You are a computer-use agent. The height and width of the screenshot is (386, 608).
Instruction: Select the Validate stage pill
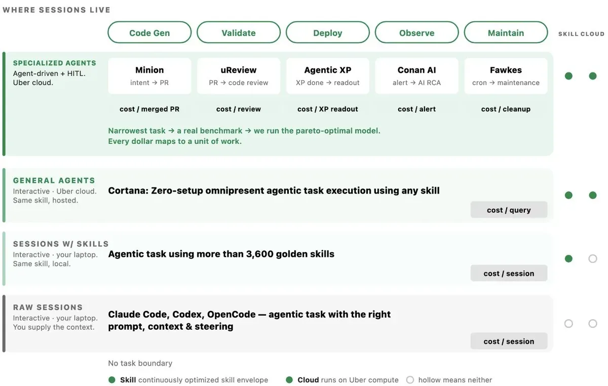point(239,32)
